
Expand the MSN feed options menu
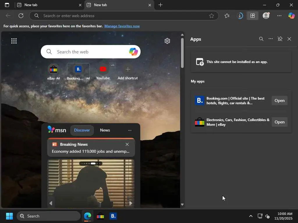coord(130,130)
